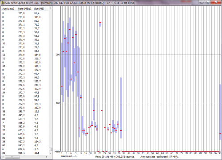Screen dimensions: 222x160
Task: Sort list by Age (days) column header
Action: click(x=9, y=9)
